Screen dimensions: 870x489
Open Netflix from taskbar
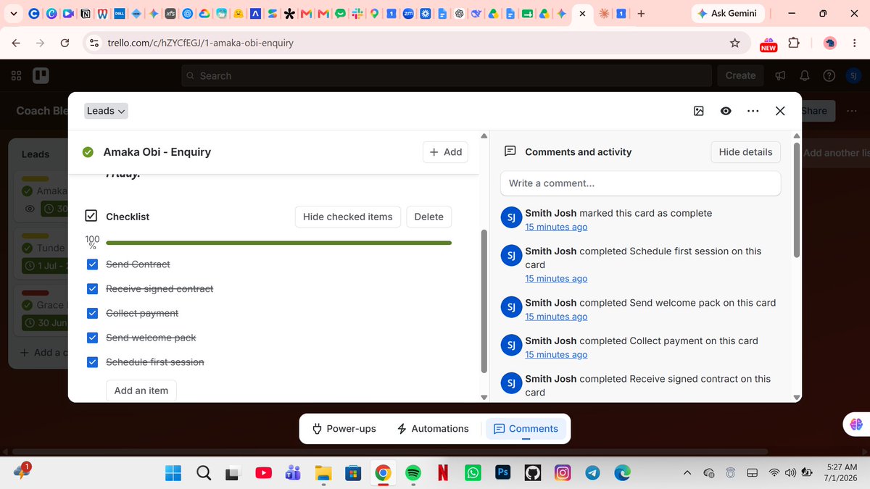[443, 473]
